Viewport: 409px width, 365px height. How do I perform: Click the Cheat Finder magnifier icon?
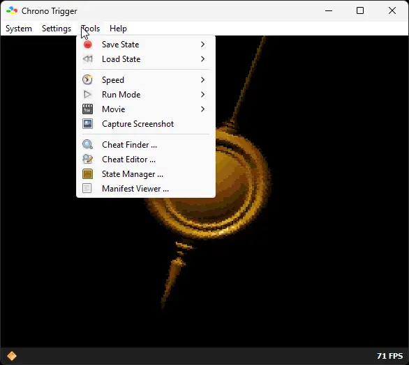[88, 144]
